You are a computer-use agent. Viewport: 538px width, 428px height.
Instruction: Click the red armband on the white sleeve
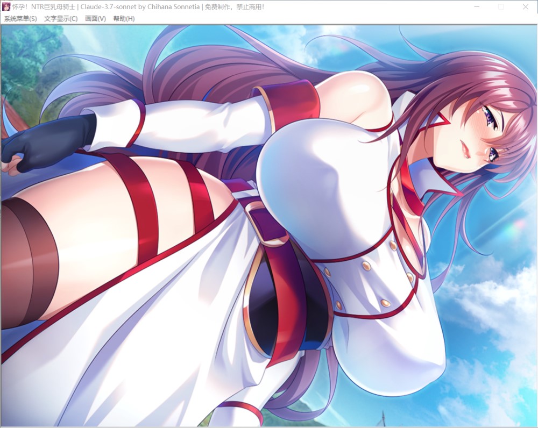point(291,106)
